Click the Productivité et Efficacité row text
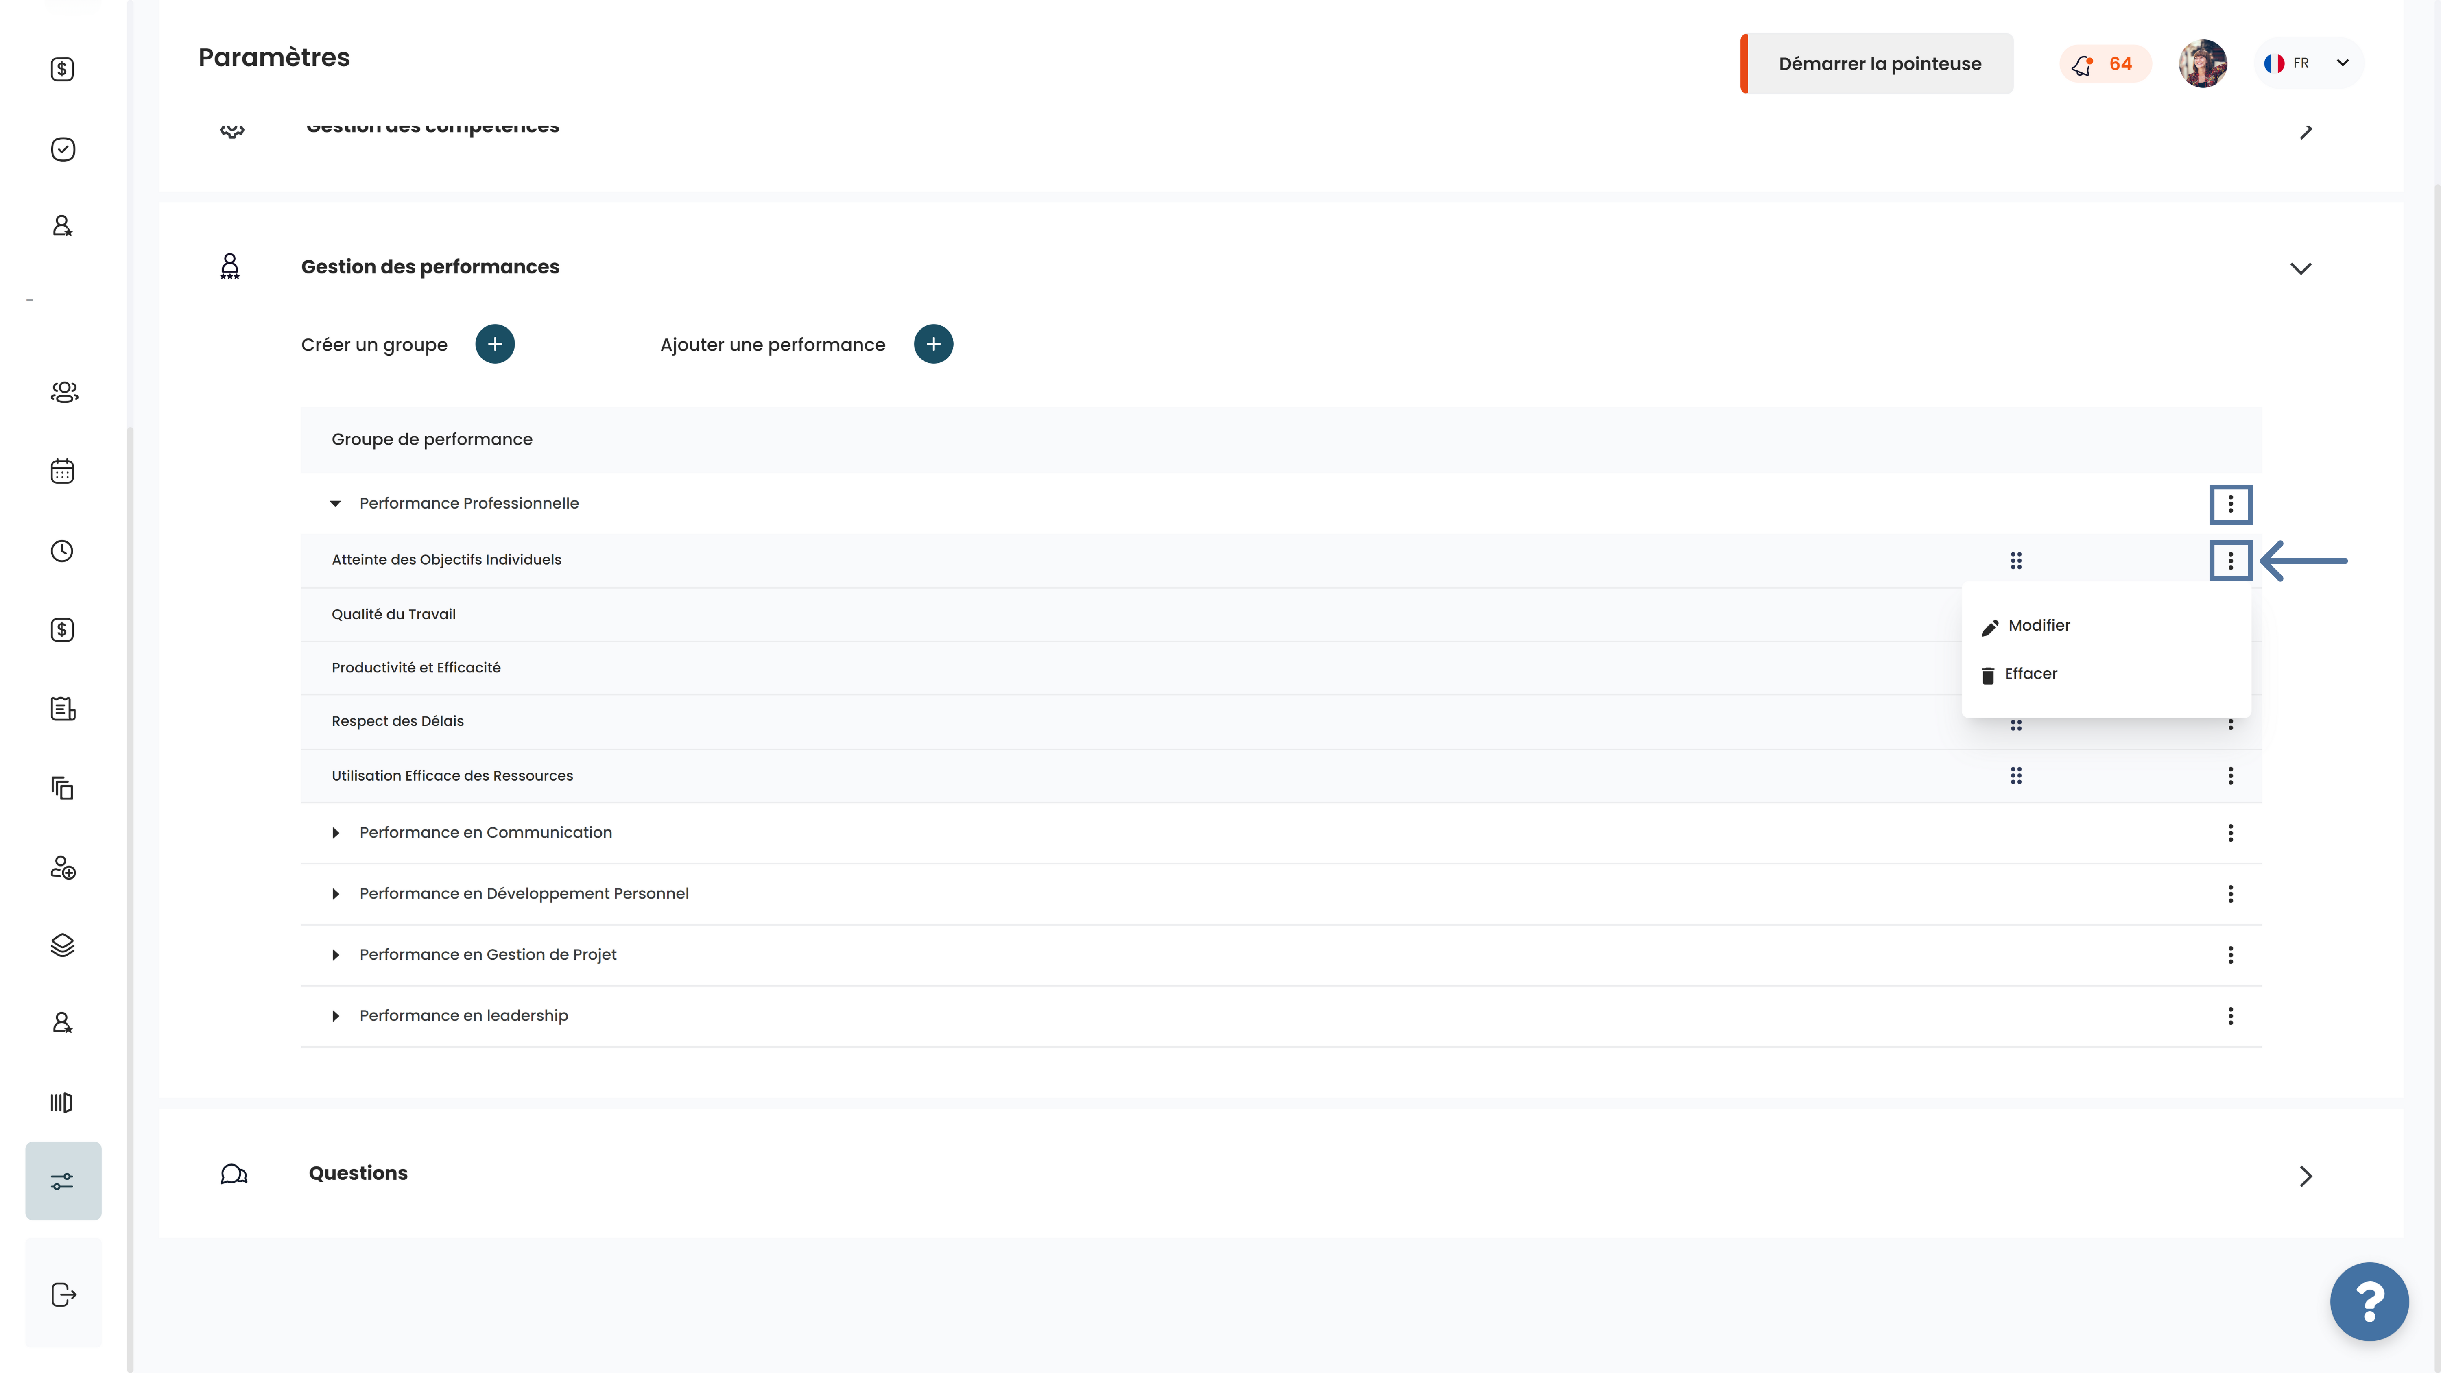This screenshot has height=1373, width=2441. (416, 667)
